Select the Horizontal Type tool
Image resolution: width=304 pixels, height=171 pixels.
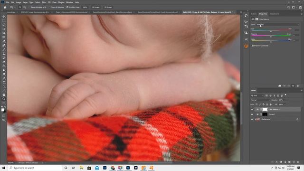[4, 82]
